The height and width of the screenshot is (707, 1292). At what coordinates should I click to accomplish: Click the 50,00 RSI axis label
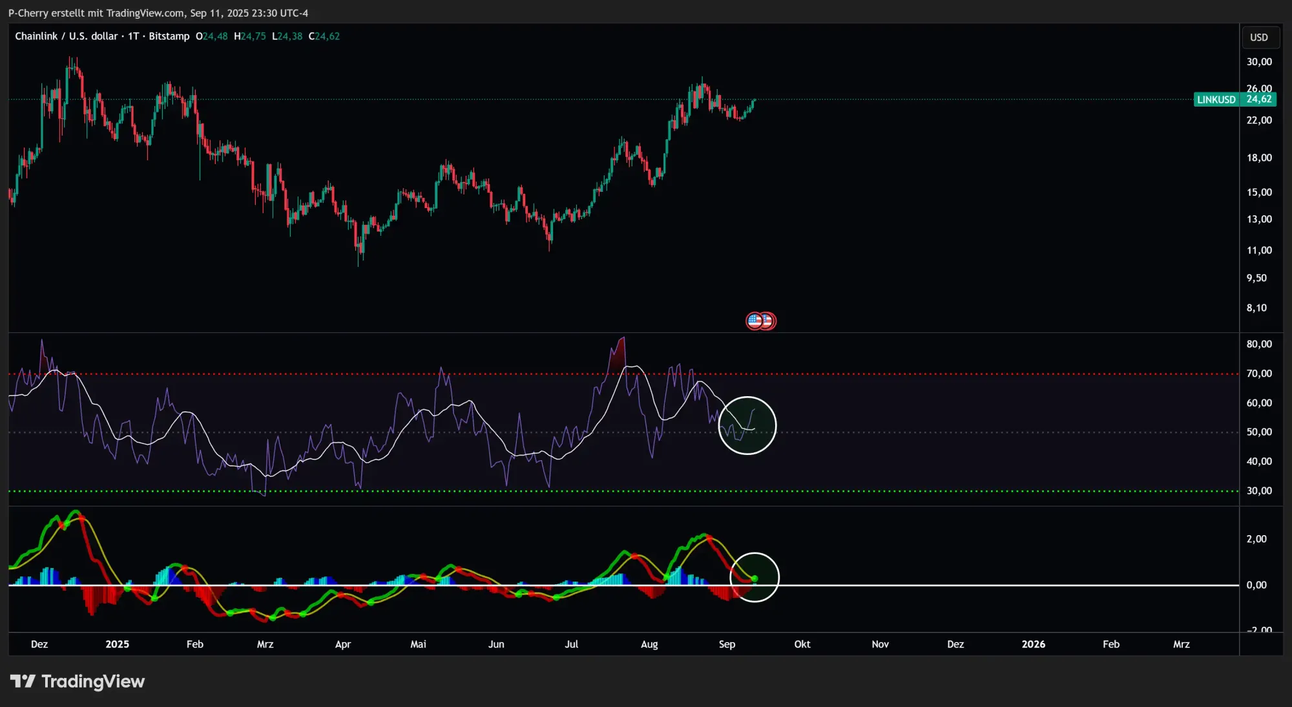[1259, 432]
